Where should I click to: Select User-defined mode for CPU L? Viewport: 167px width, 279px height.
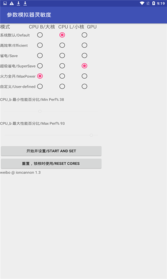pyautogui.click(x=62, y=86)
